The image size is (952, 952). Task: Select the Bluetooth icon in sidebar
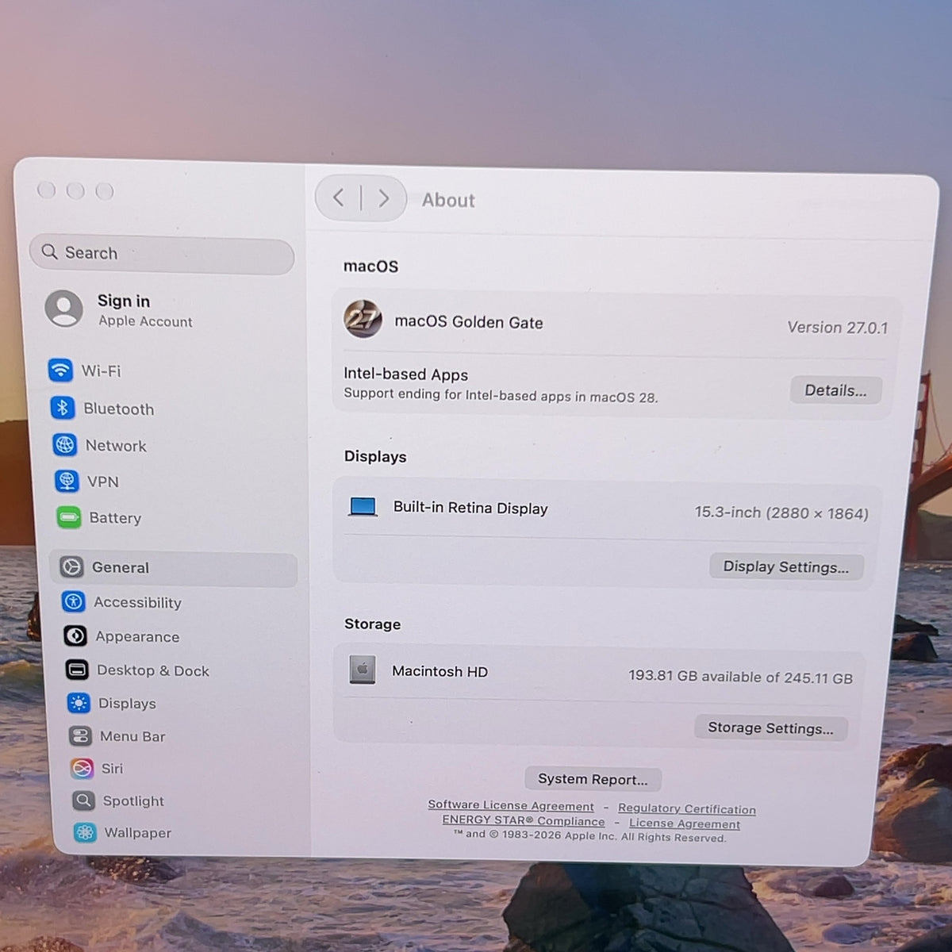click(63, 408)
